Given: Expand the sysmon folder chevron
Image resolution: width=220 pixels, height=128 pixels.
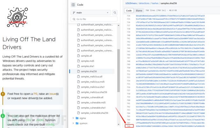Looking at the screenshot, I should [x=73, y=123].
